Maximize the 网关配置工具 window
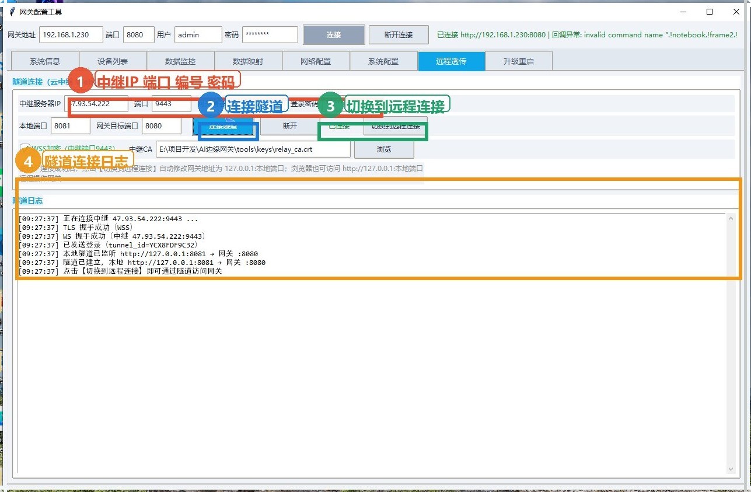Viewport: 751px width, 492px height. (x=710, y=12)
